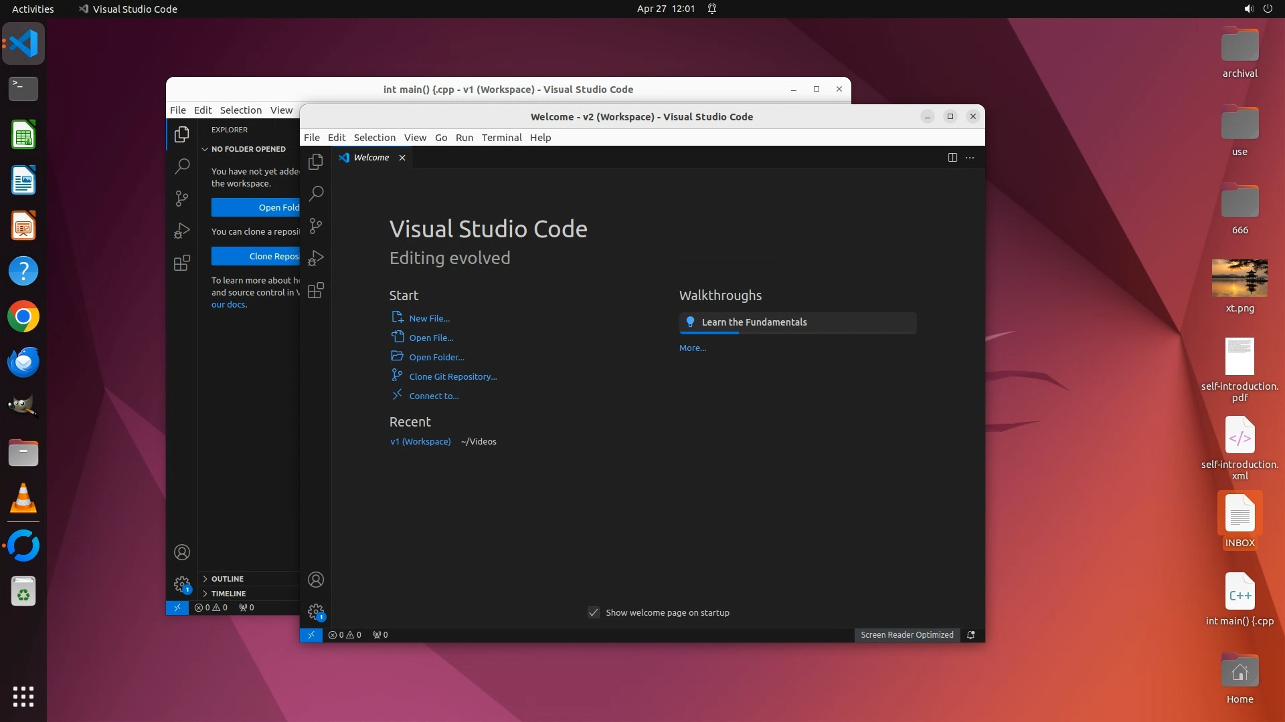The height and width of the screenshot is (722, 1285).
Task: Open the Terminal menu
Action: (501, 138)
